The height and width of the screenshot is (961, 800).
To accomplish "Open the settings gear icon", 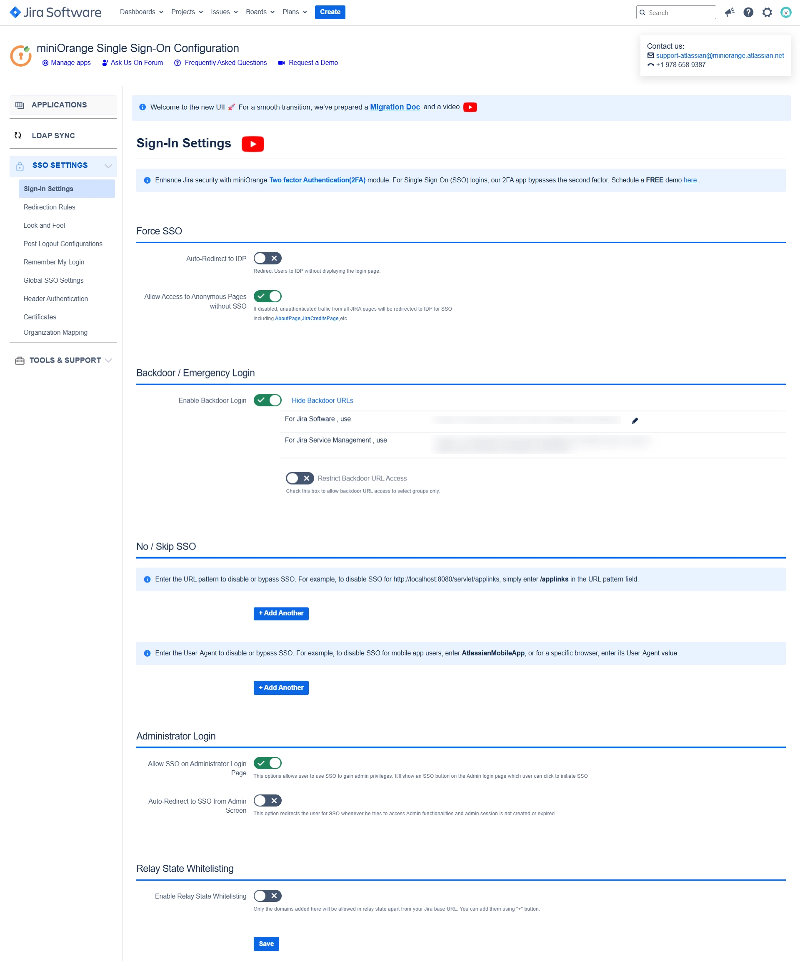I will pyautogui.click(x=767, y=12).
